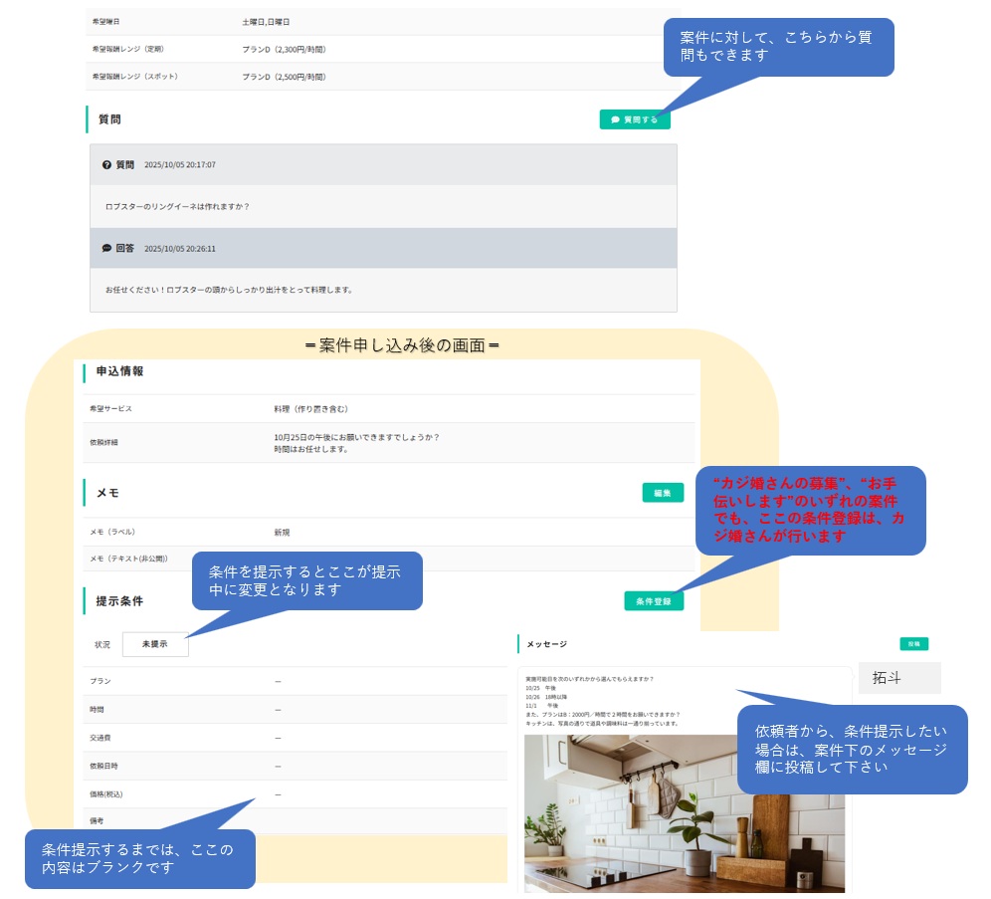The height and width of the screenshot is (899, 991).
Task: Click the answer text starting お任せください
Action: click(x=229, y=290)
